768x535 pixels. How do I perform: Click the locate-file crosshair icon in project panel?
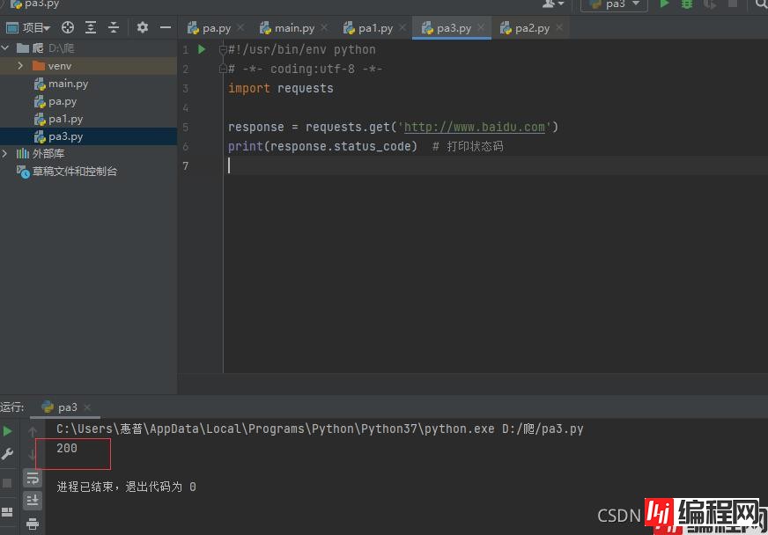point(68,28)
